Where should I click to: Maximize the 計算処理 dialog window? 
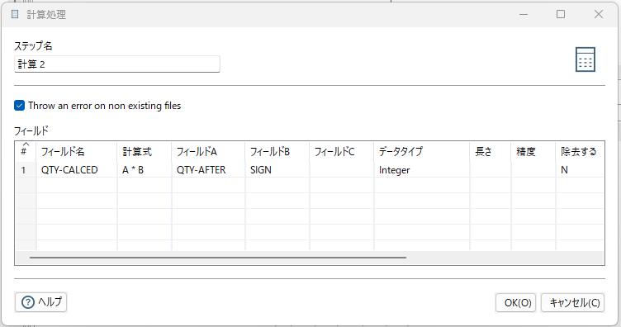coord(561,14)
